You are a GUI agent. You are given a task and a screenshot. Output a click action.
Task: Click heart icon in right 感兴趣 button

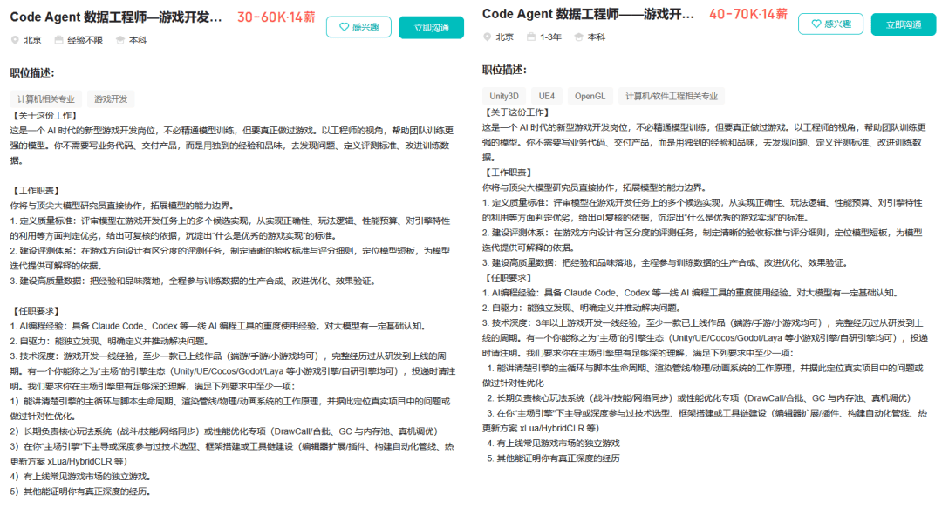(x=816, y=24)
